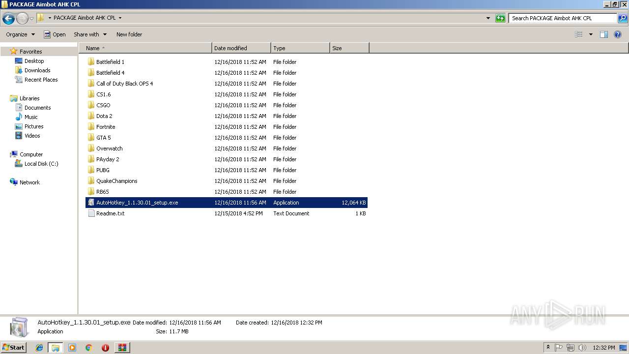Select the PAyday 2 folder icon
Screen dimensions: 629x354
click(x=91, y=159)
